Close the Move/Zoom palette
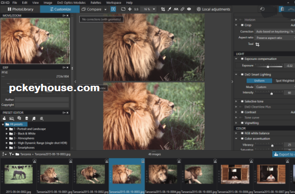 click(x=68, y=16)
